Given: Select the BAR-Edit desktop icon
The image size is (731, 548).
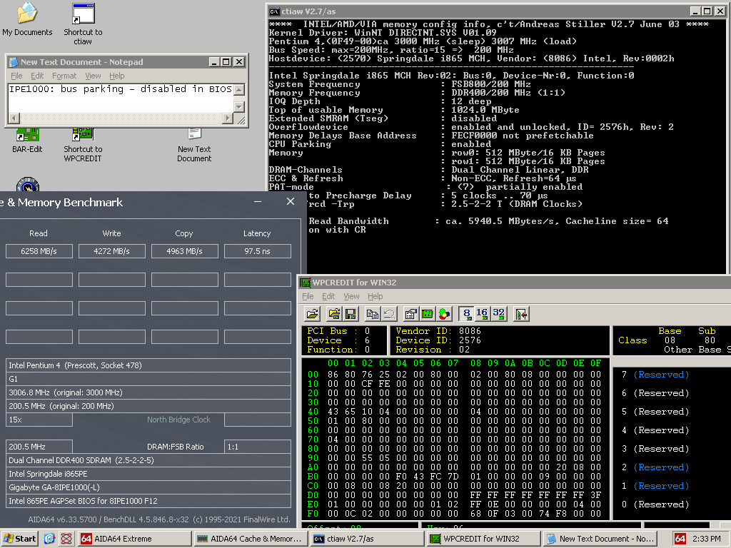Looking at the screenshot, I should 27,141.
